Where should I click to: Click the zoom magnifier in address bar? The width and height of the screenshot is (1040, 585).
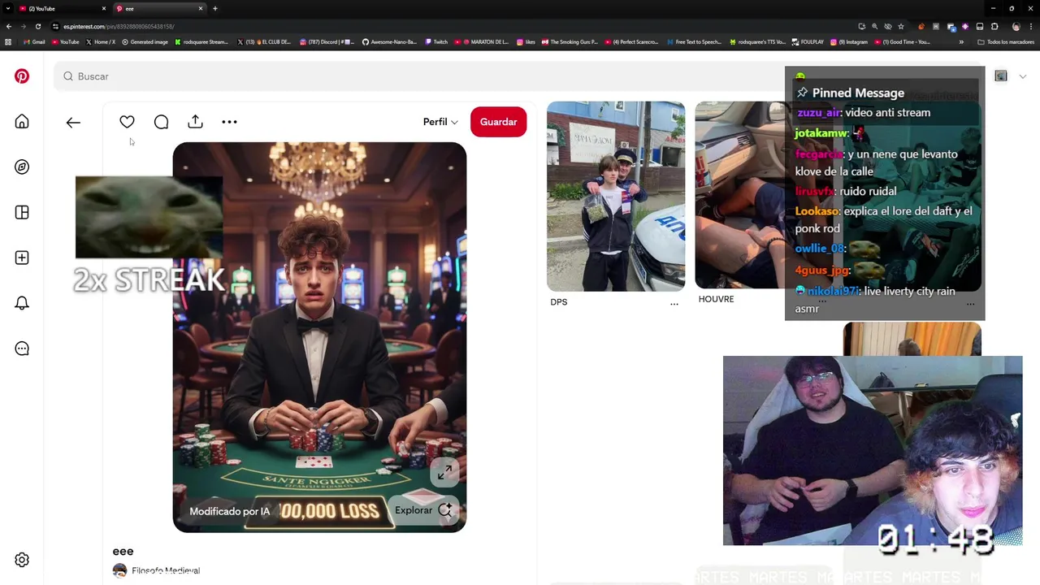click(x=875, y=26)
